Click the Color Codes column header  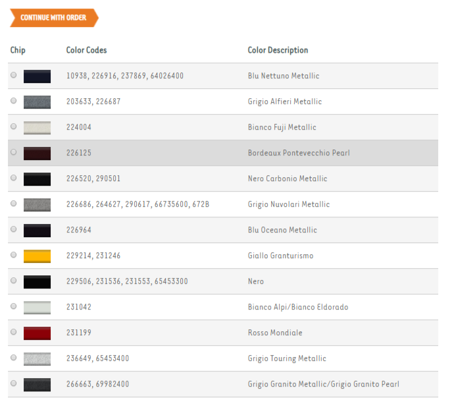pos(86,50)
